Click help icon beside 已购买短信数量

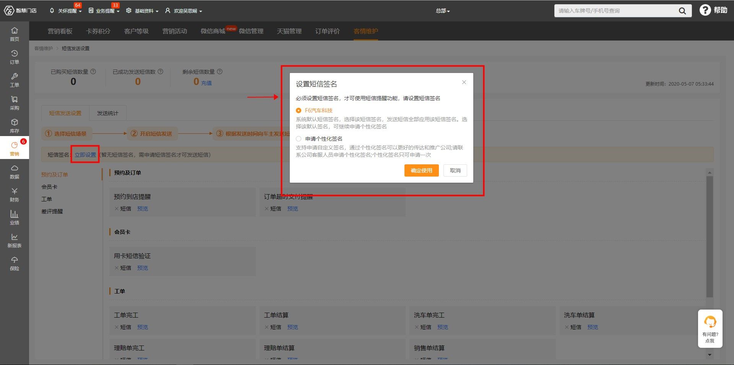click(93, 71)
